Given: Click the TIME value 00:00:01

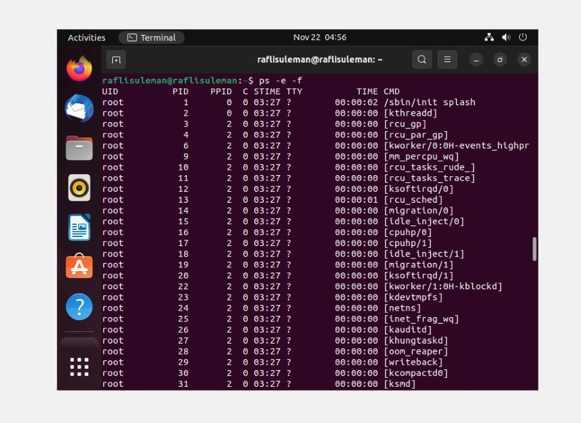Looking at the screenshot, I should click(x=356, y=200).
